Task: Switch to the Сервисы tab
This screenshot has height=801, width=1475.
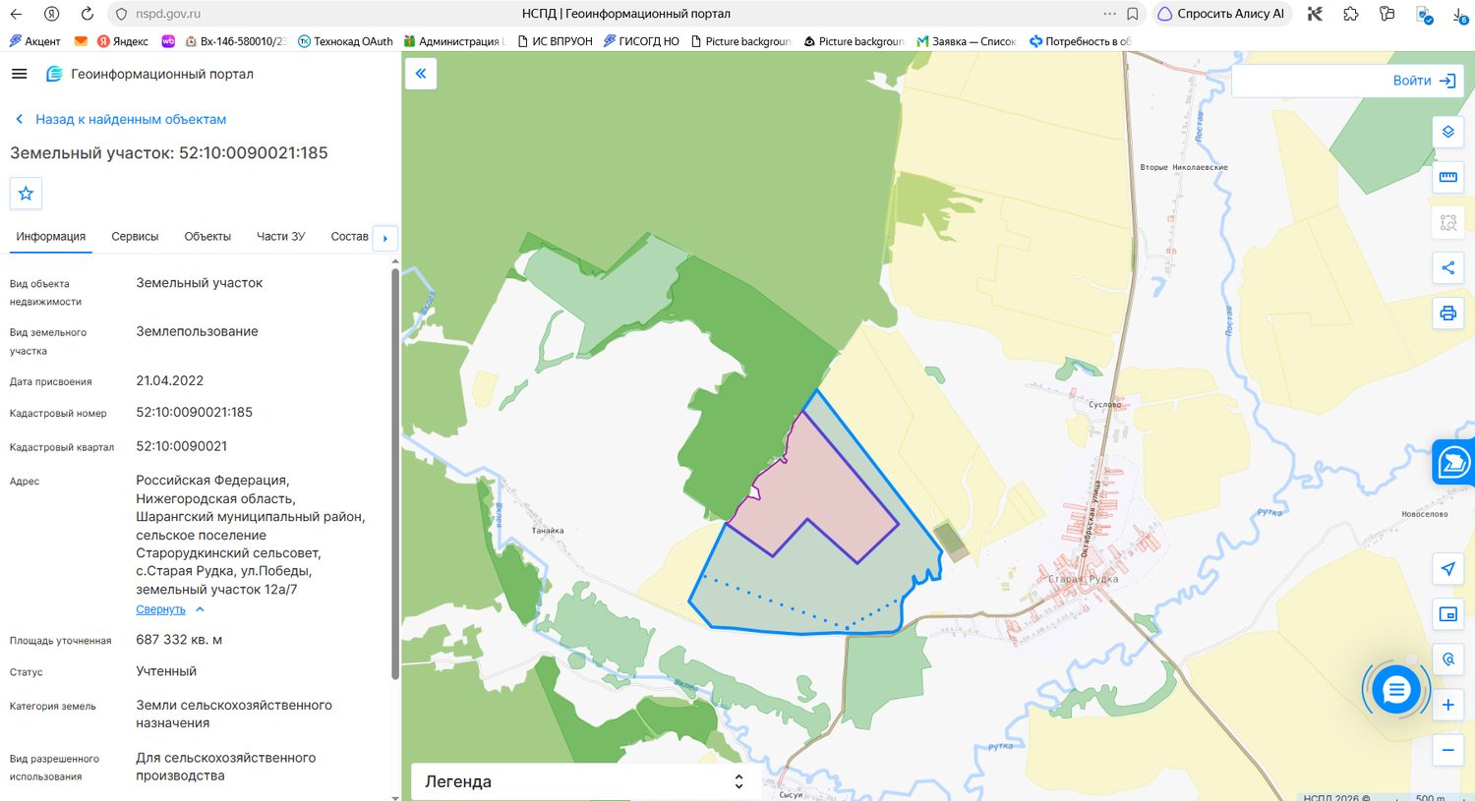Action: click(x=135, y=237)
